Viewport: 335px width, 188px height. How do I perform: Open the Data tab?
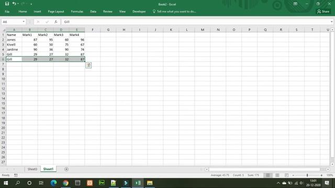tap(93, 11)
